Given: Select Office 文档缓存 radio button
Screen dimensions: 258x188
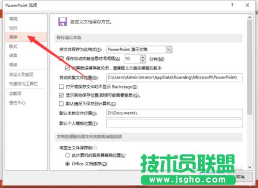Looking at the screenshot, I should (68, 164).
